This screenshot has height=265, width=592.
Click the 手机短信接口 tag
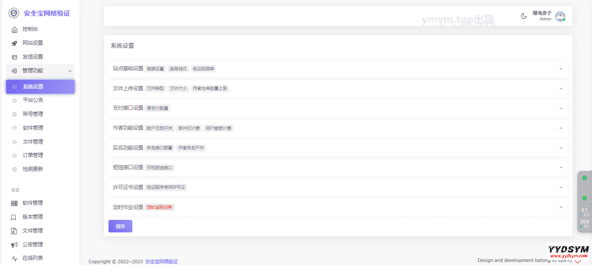(x=160, y=168)
